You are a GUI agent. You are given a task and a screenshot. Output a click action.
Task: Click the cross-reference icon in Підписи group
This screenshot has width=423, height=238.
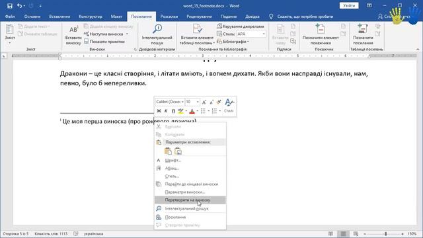293,41
